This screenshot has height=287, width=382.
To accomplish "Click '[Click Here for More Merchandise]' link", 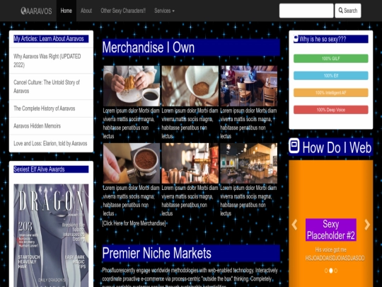I will tap(134, 223).
